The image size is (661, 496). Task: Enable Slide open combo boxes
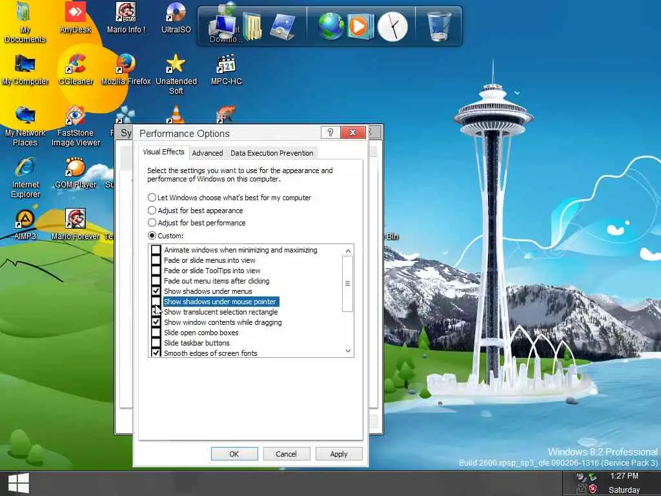coord(156,333)
